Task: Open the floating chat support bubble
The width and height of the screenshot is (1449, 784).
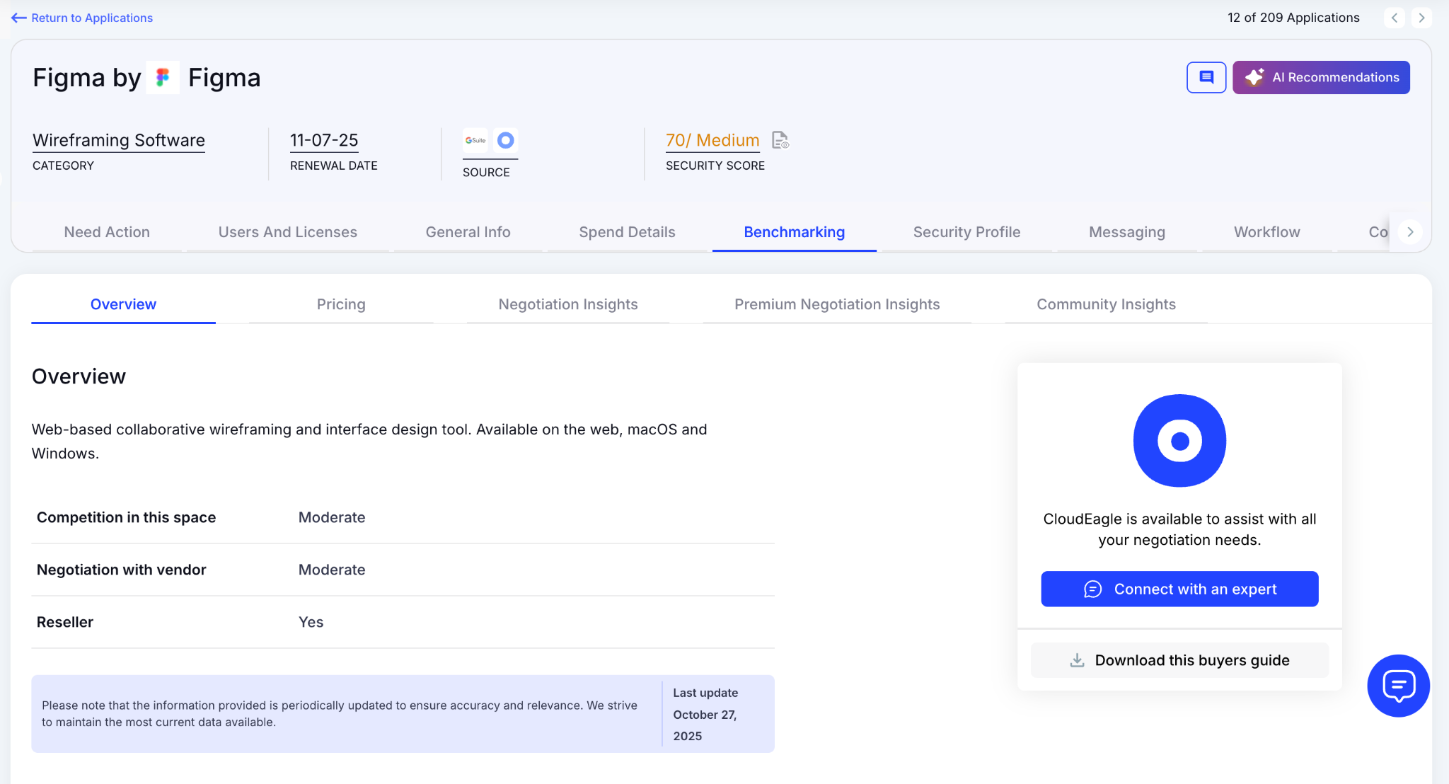Action: tap(1398, 685)
